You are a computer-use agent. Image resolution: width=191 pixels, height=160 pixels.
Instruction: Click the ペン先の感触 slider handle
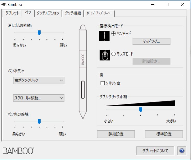pos(39,121)
